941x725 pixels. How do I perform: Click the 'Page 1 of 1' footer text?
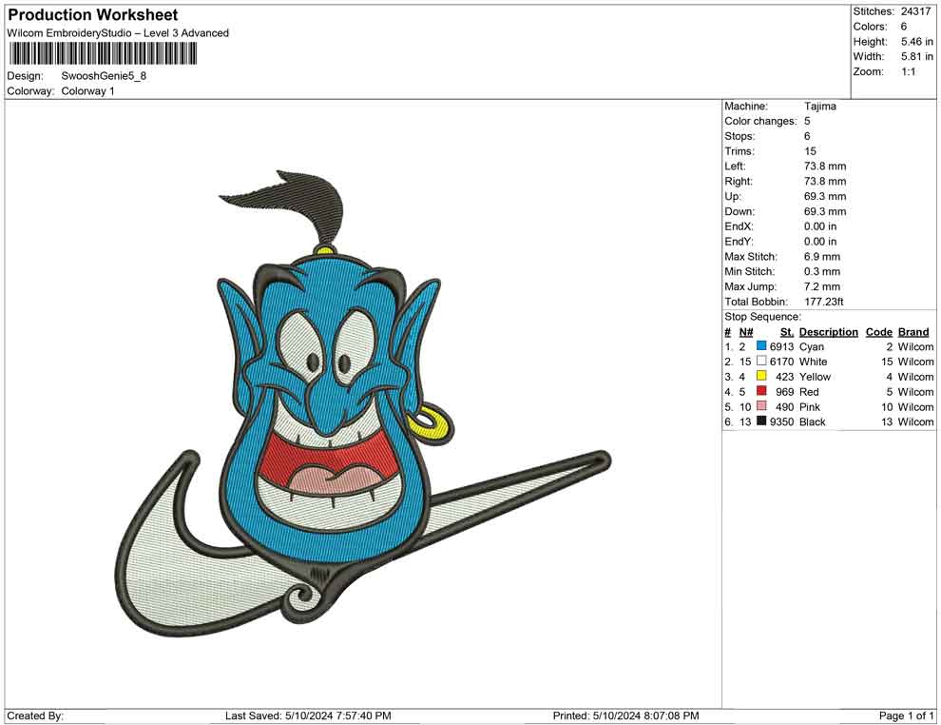[906, 715]
